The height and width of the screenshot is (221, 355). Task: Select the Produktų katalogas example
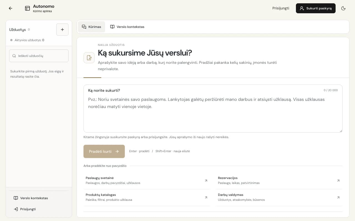click(147, 198)
